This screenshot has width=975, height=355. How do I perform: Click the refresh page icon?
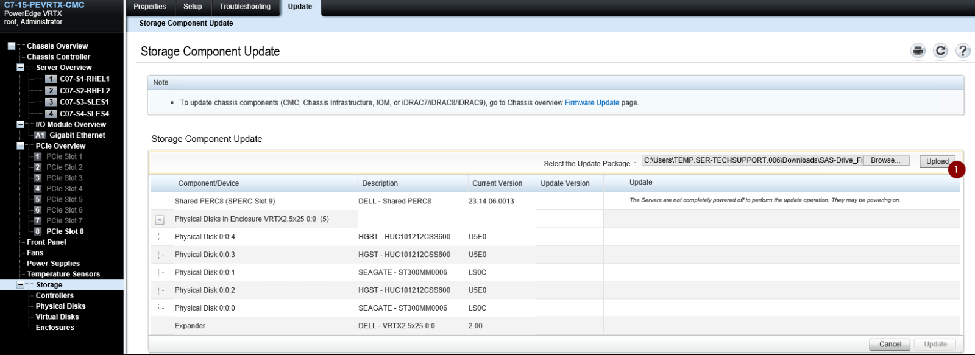click(940, 51)
